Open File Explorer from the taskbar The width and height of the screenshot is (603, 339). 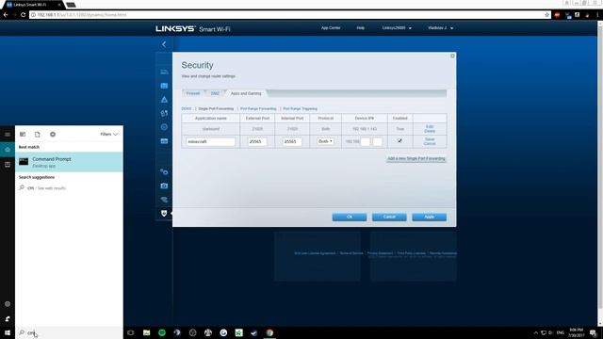coord(147,332)
